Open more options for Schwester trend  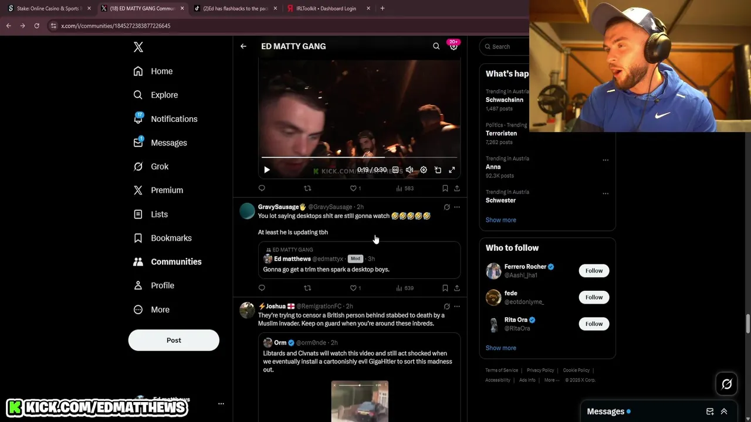pos(605,193)
